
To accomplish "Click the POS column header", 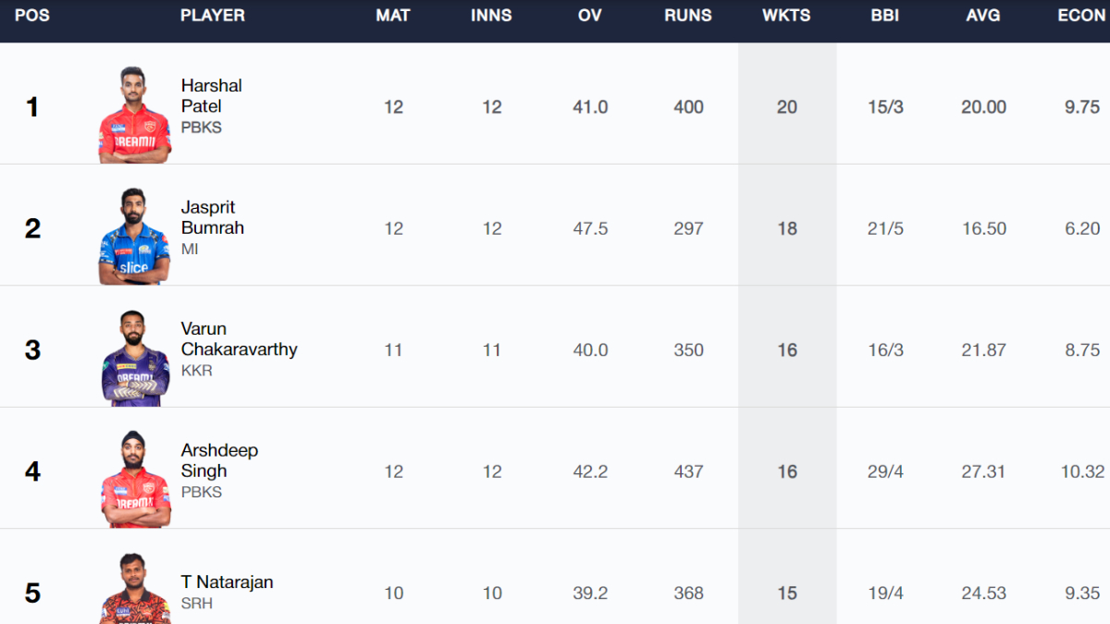I will [32, 16].
